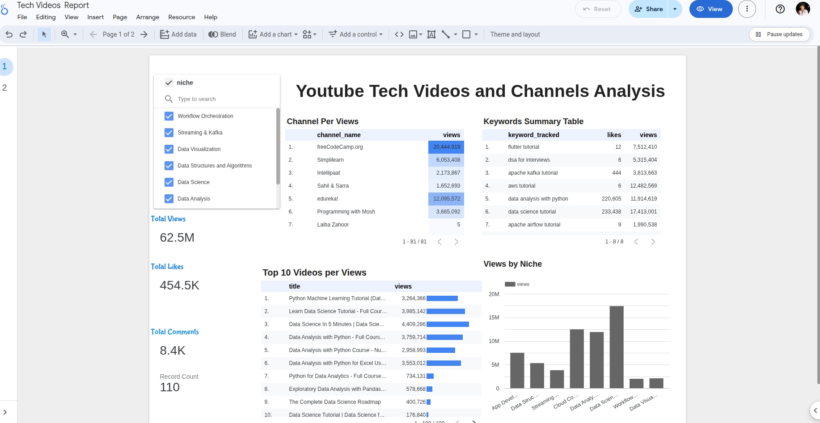Select the rectangle shape tool

pos(466,34)
